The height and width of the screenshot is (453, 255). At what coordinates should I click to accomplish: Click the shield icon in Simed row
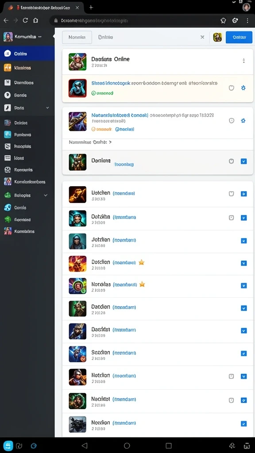pos(231,88)
